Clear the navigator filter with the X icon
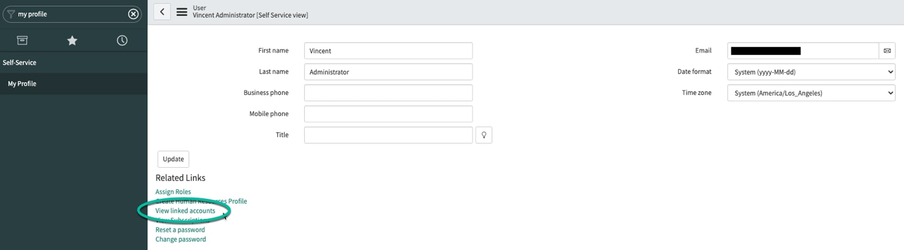904x250 pixels. [133, 14]
